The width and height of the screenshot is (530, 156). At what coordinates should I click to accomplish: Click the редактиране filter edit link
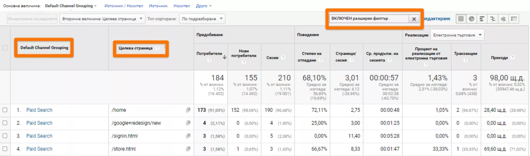(436, 19)
